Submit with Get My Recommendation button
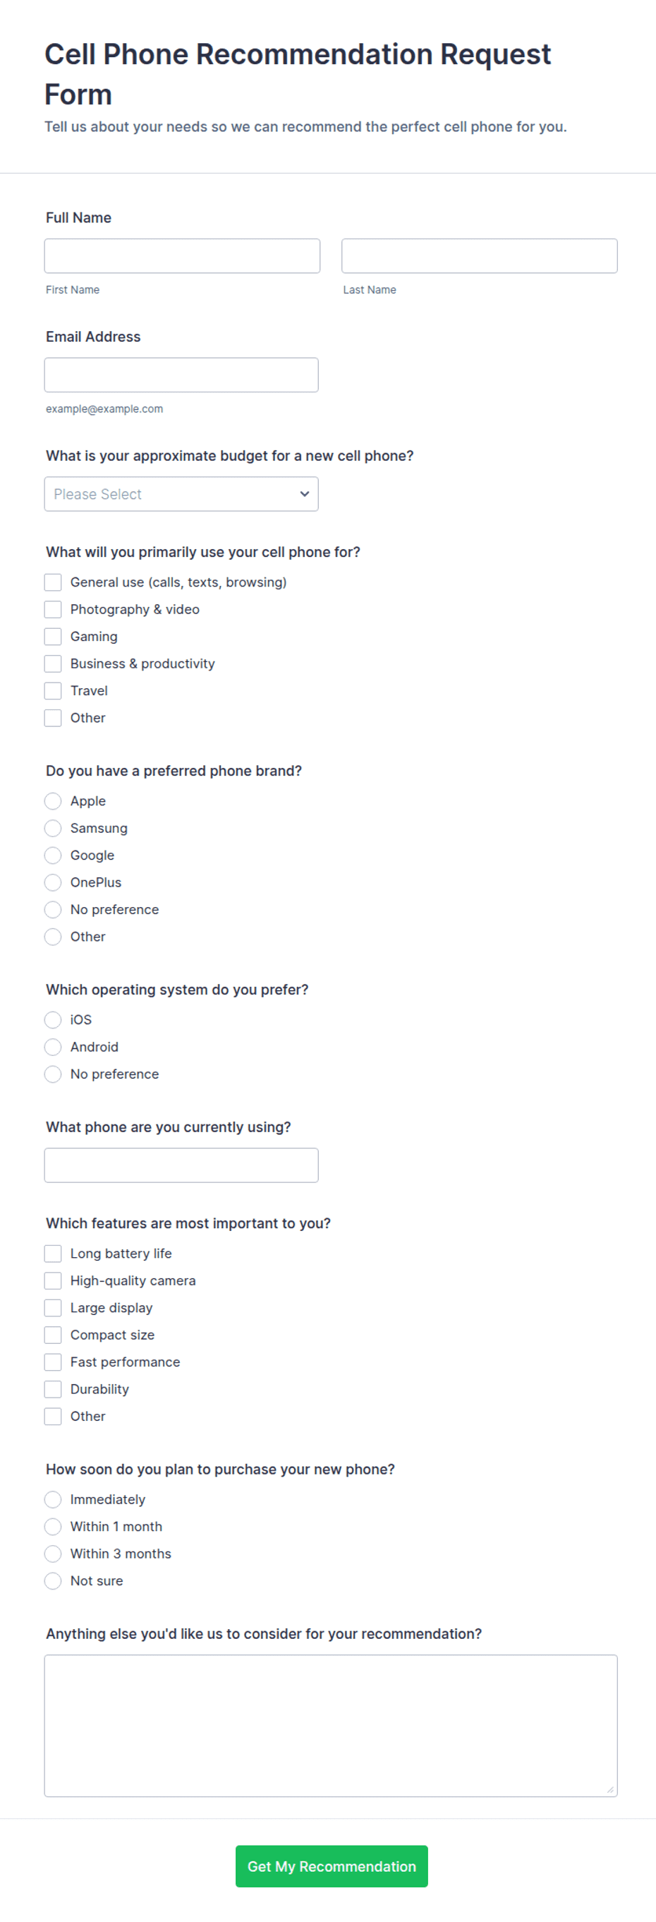656x1922 pixels. click(x=332, y=1866)
